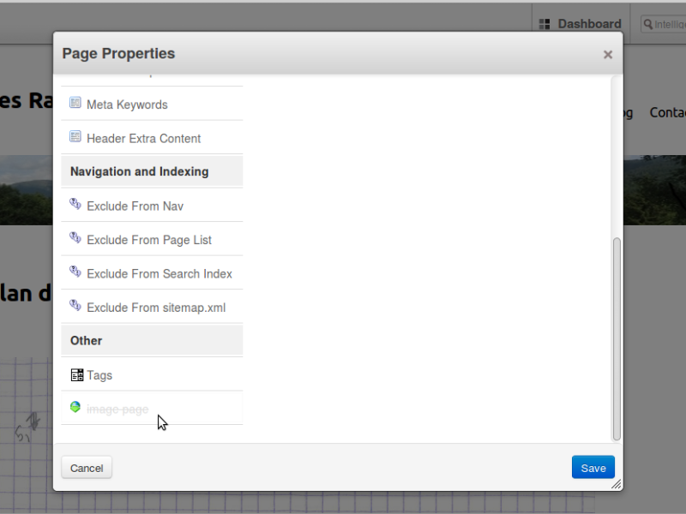The height and width of the screenshot is (514, 686).
Task: Select the Exclude From Nav attribute
Action: click(x=153, y=205)
